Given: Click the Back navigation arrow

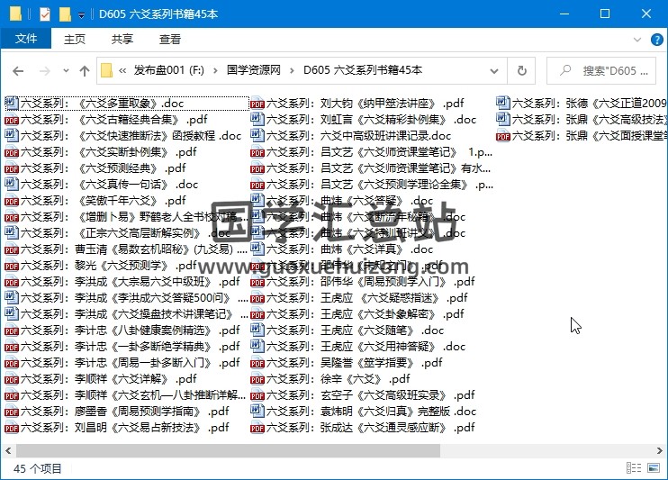Looking at the screenshot, I should [18, 71].
